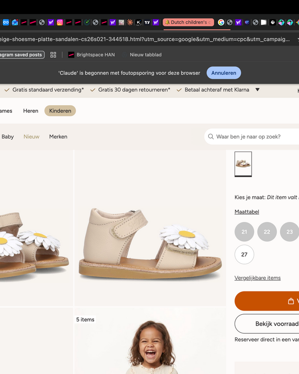This screenshot has height=374, width=299.
Task: Click the magnifier search icon
Action: (x=211, y=137)
